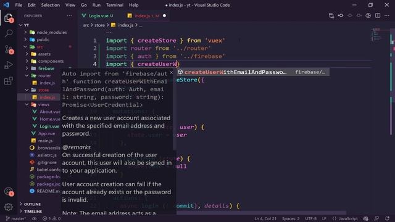This screenshot has width=395, height=222.
Task: Open App.vue file
Action: point(43,133)
